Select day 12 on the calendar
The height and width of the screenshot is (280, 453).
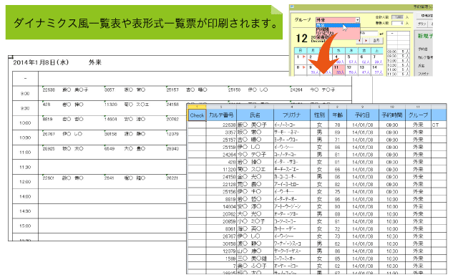pos(351,69)
